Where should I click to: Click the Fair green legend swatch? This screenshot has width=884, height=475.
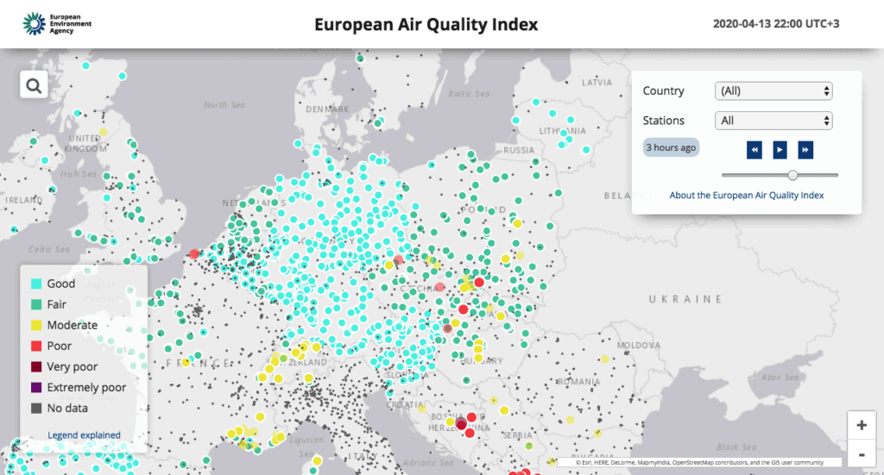coord(36,304)
